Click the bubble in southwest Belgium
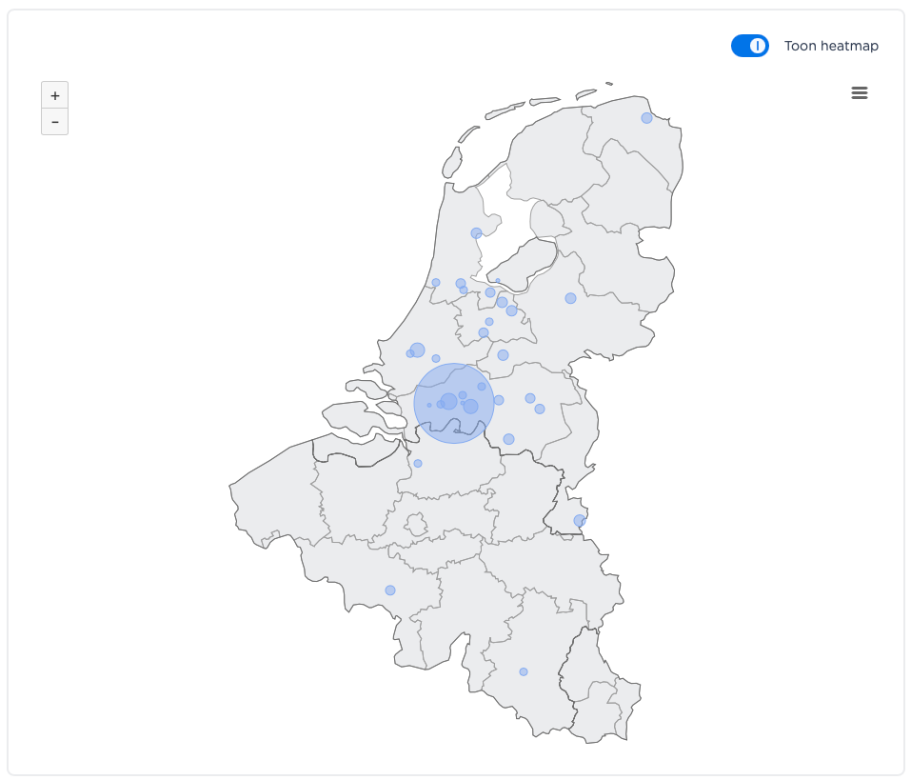 [x=390, y=590]
